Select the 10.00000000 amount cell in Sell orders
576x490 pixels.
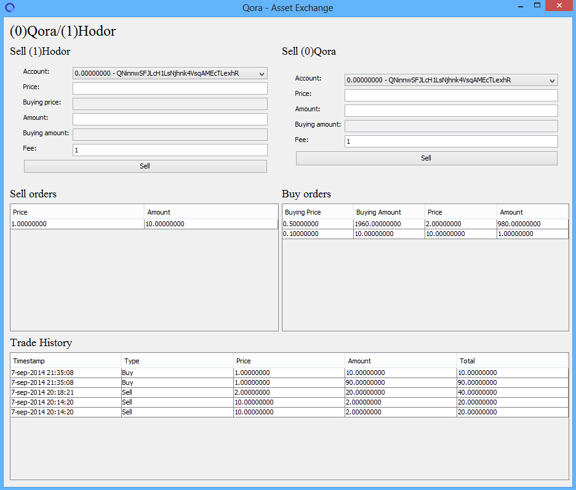211,224
